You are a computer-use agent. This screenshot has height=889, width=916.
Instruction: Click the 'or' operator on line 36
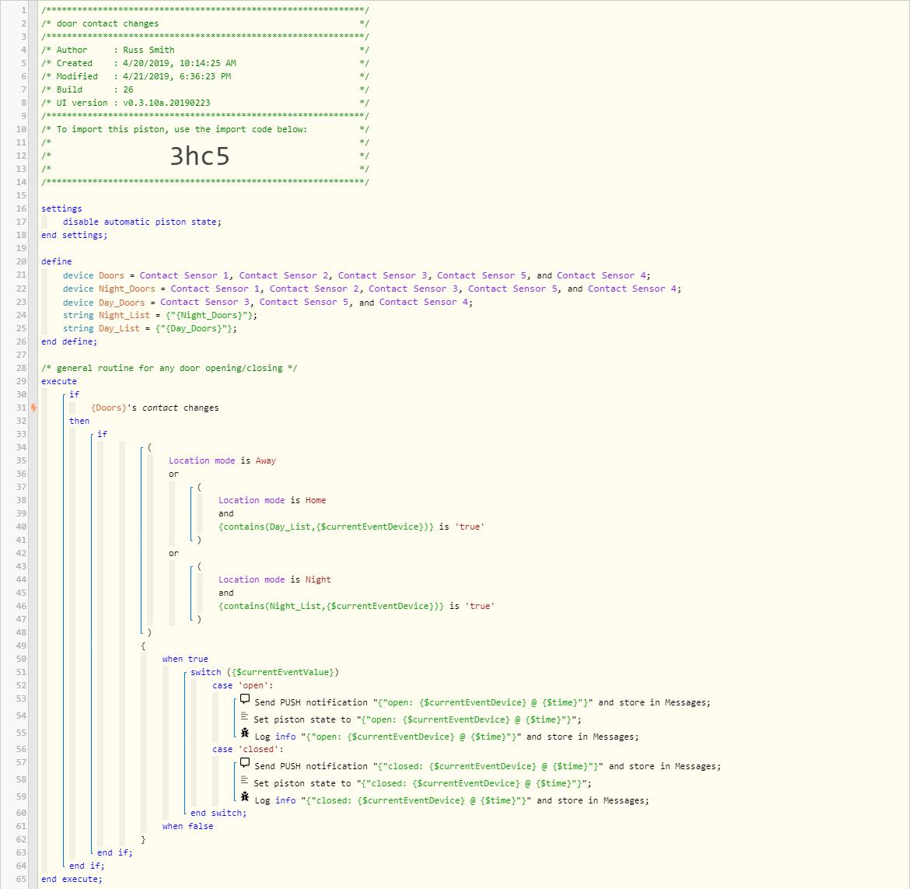(x=173, y=474)
